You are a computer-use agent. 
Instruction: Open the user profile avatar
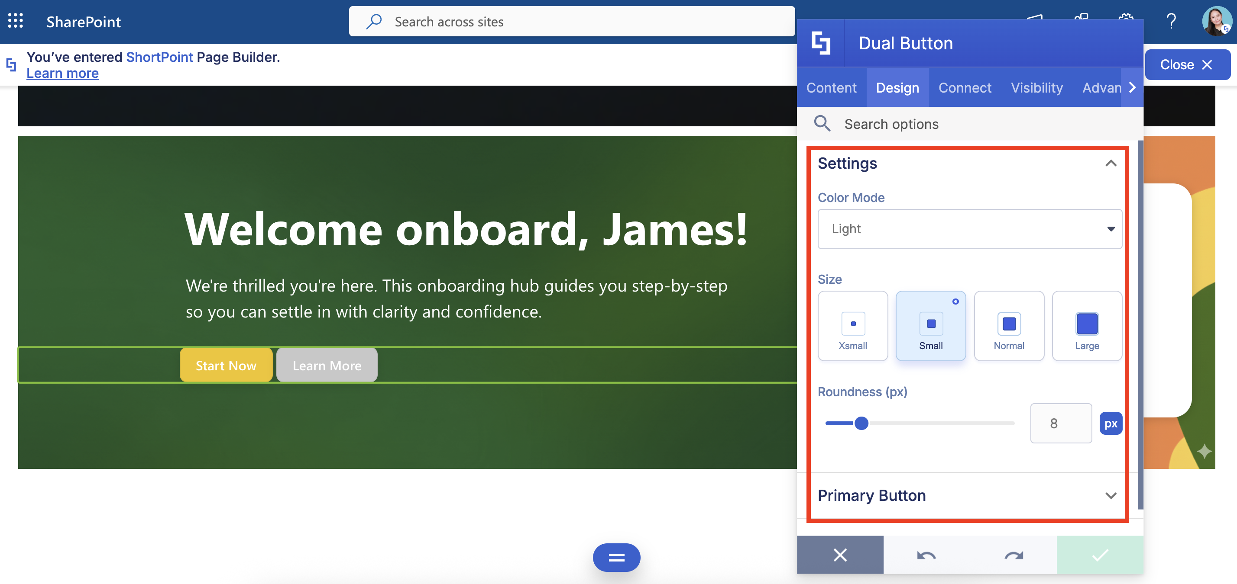pos(1216,21)
